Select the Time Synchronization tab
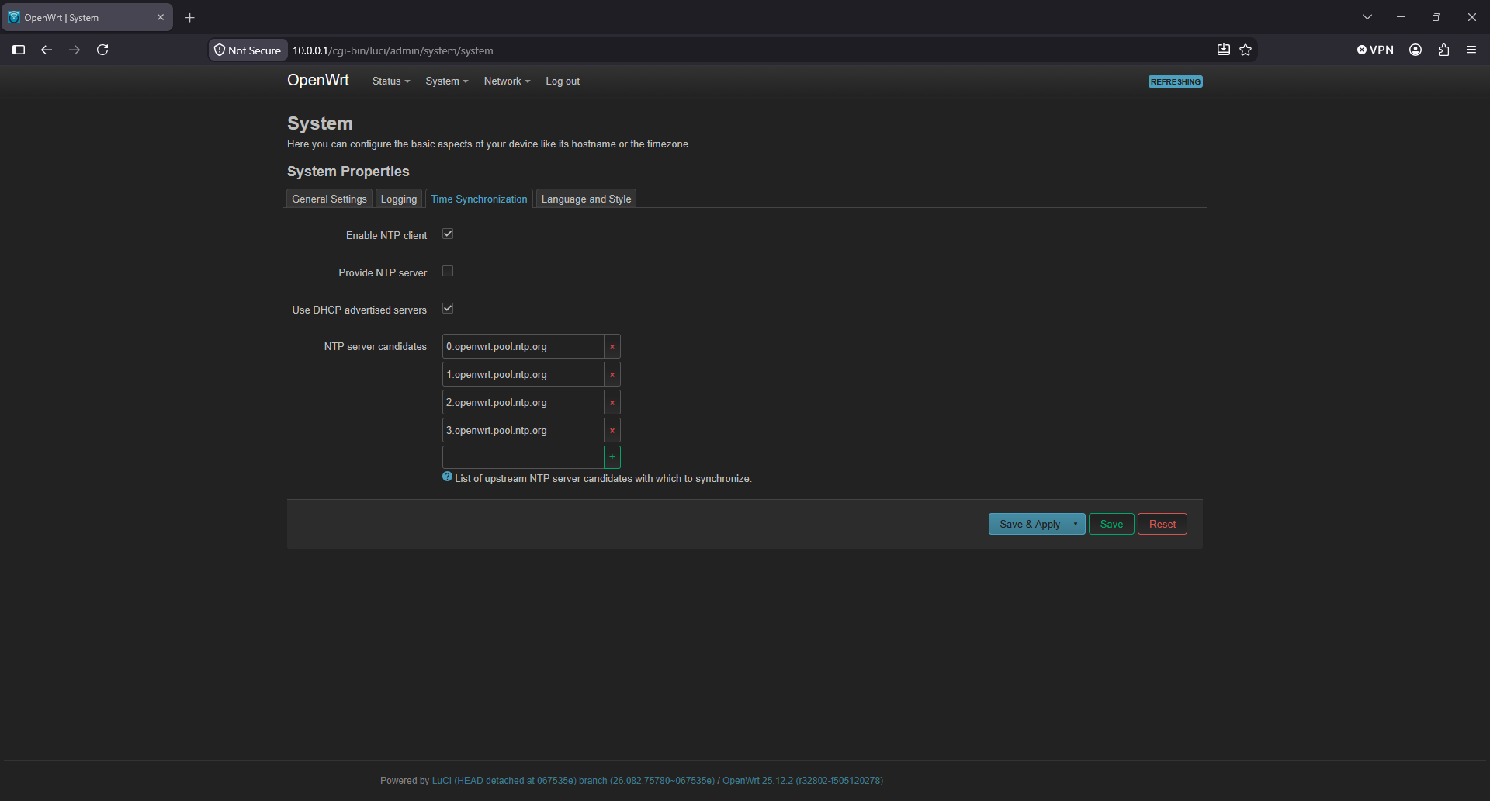The height and width of the screenshot is (801, 1490). point(479,199)
